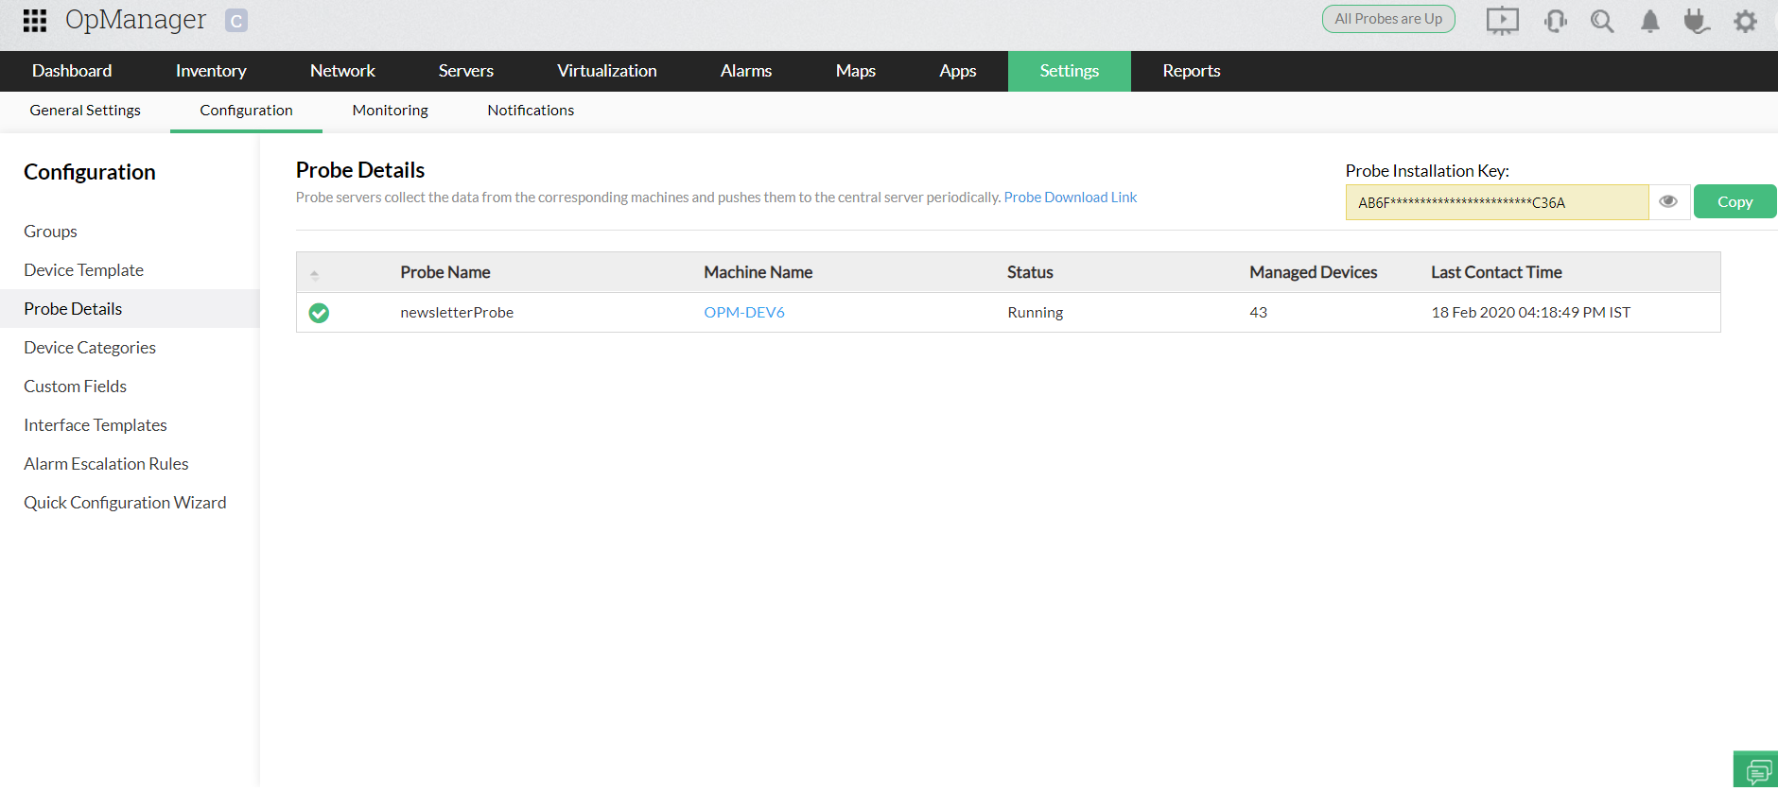Open the Inventory tab
This screenshot has width=1778, height=791.
[x=211, y=71]
